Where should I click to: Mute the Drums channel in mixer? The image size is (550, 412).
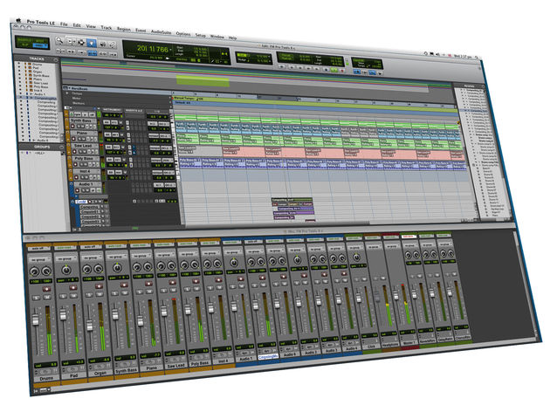coord(46,298)
